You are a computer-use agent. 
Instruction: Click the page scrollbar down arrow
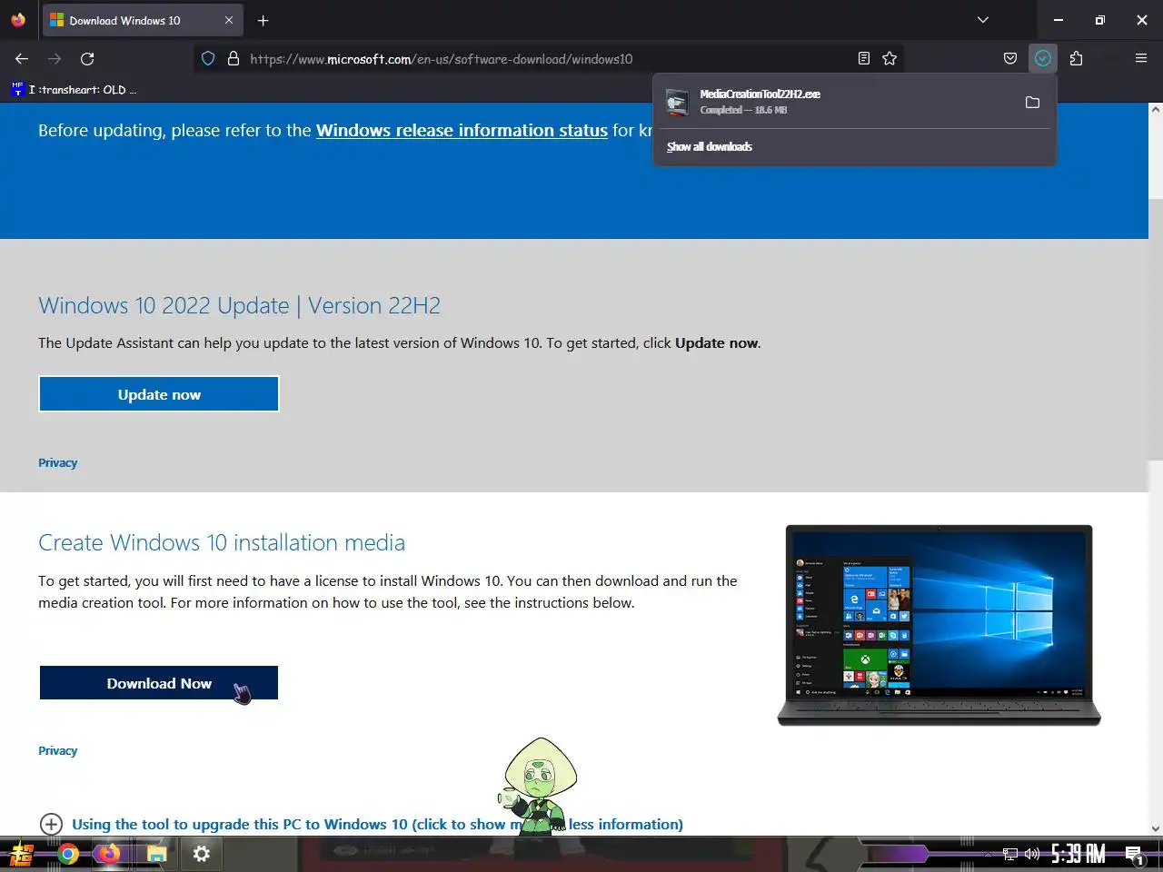pos(1156,827)
